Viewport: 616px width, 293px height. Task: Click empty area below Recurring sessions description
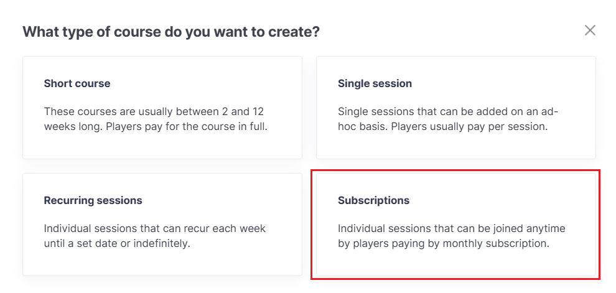point(162,263)
